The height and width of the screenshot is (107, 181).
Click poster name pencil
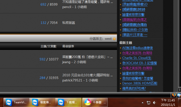click(x=67, y=7)
